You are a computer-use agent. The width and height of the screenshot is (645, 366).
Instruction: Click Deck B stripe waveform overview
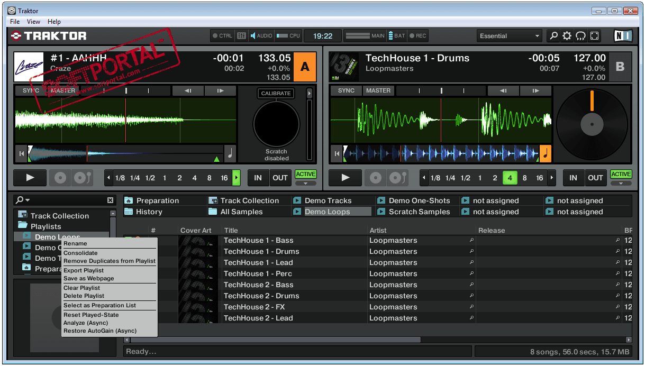tap(441, 154)
